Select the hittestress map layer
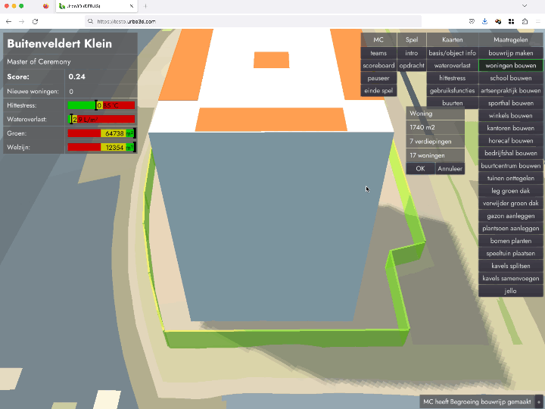 coord(452,78)
